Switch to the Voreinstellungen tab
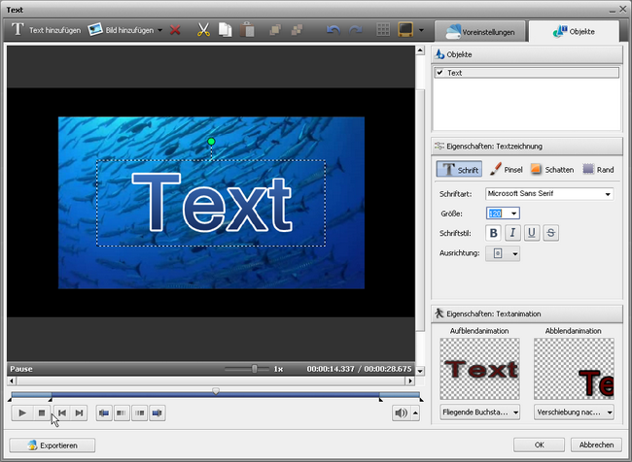 point(480,32)
